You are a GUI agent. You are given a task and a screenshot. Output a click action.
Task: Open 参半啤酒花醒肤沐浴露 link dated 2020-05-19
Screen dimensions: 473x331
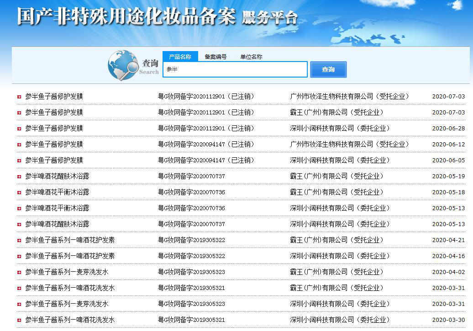coord(58,176)
